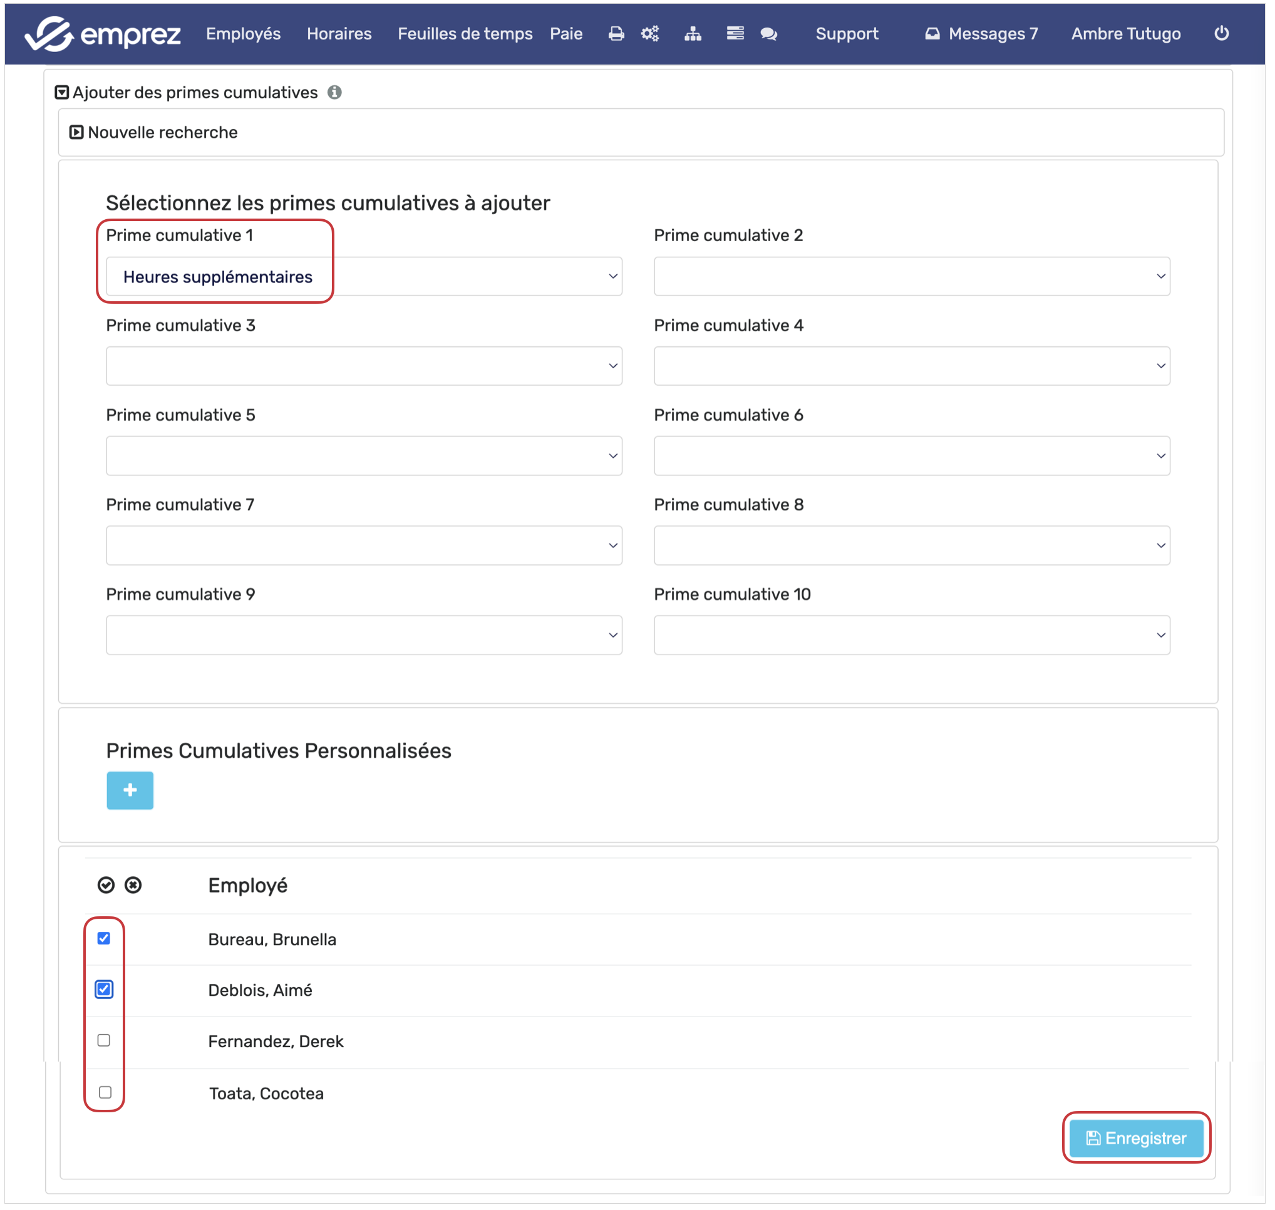This screenshot has height=1210, width=1275.
Task: Check the Toata, Cocotea checkbox
Action: 105,1093
